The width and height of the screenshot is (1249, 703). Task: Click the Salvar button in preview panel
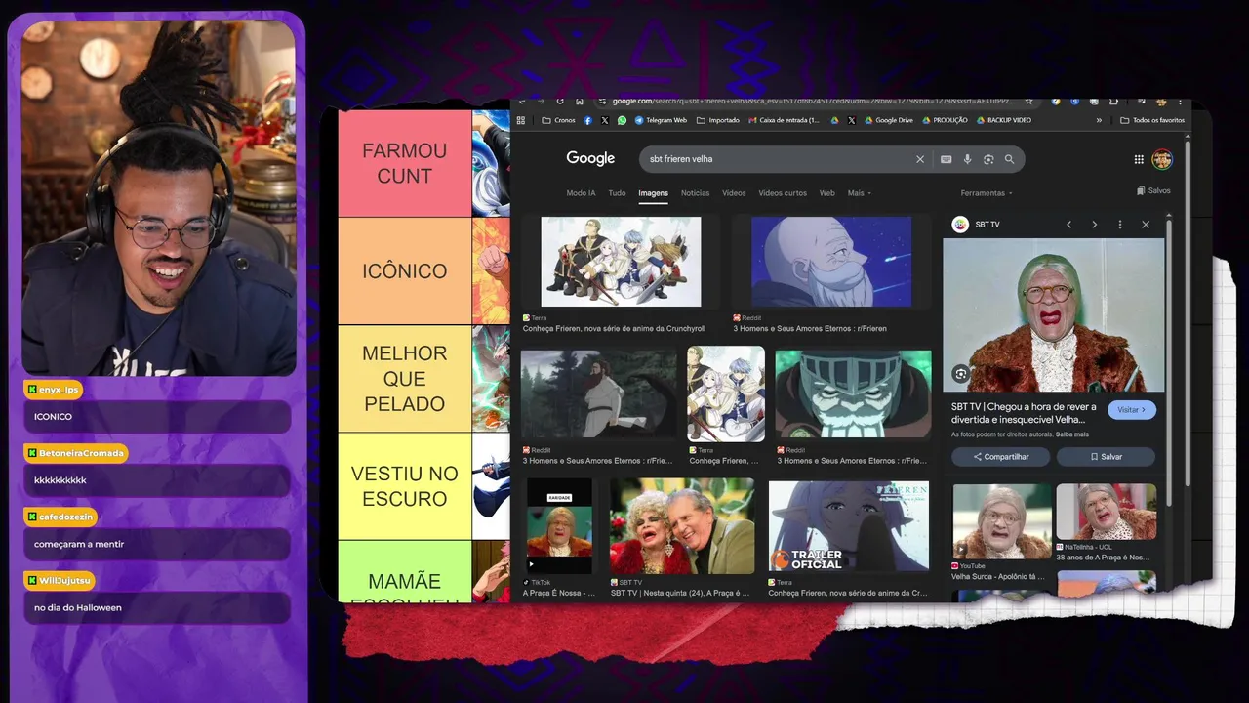(1106, 457)
